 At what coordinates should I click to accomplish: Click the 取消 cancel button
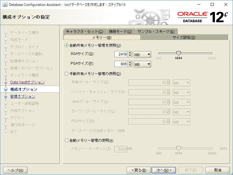click(218, 170)
